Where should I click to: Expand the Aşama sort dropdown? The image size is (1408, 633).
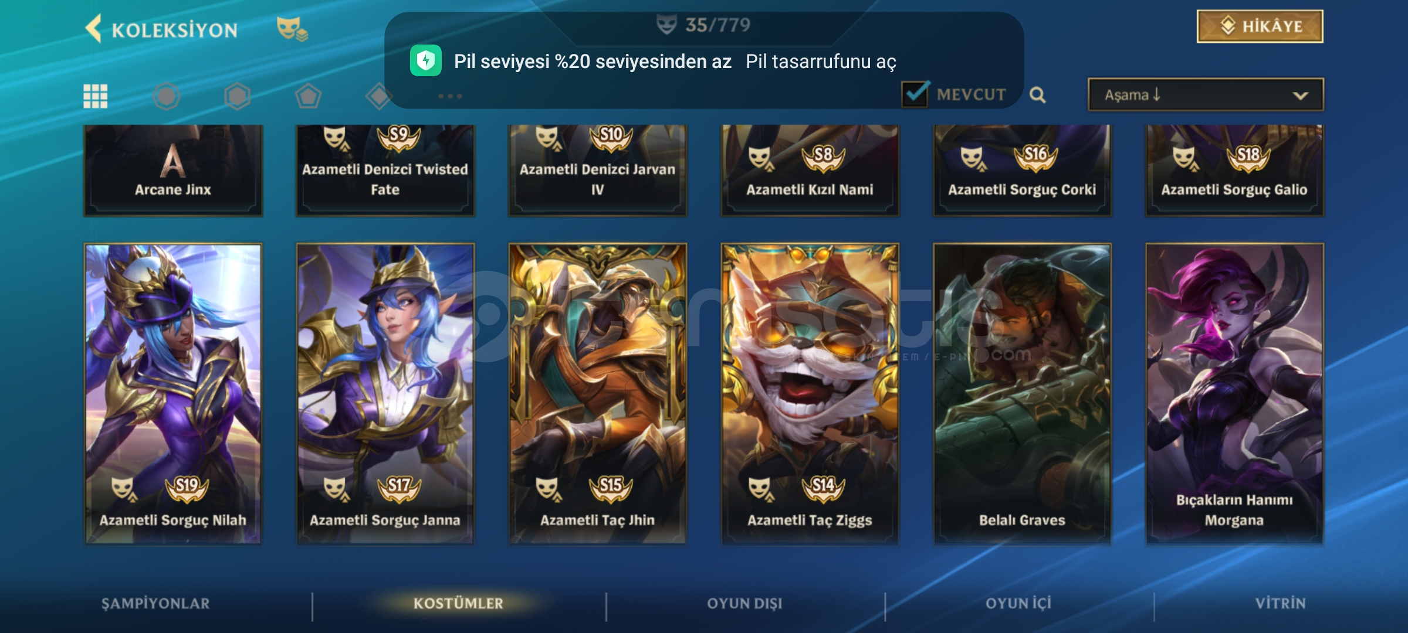coord(1206,94)
